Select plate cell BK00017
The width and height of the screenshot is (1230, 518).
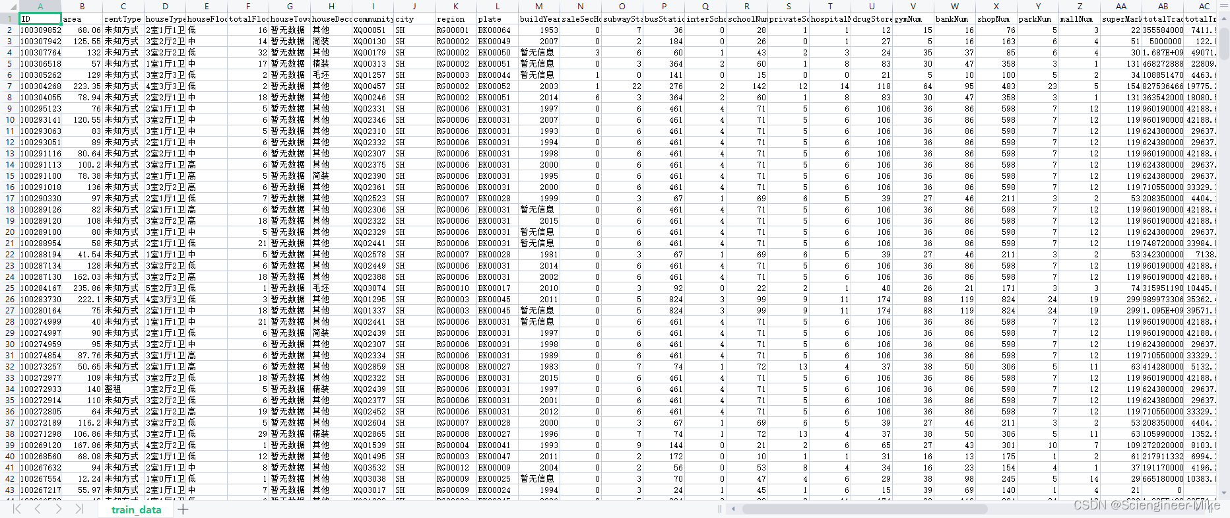pyautogui.click(x=498, y=288)
